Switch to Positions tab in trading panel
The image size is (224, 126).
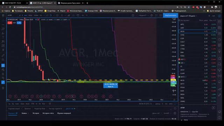[13, 113]
